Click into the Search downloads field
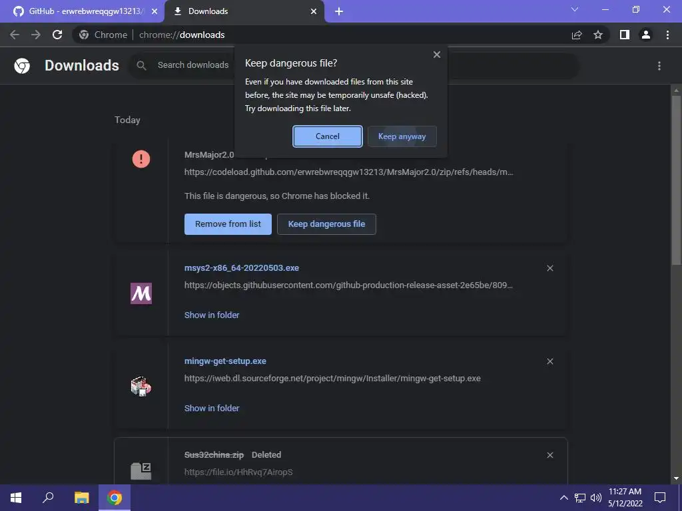Viewport: 682px width, 511px height. tap(192, 65)
